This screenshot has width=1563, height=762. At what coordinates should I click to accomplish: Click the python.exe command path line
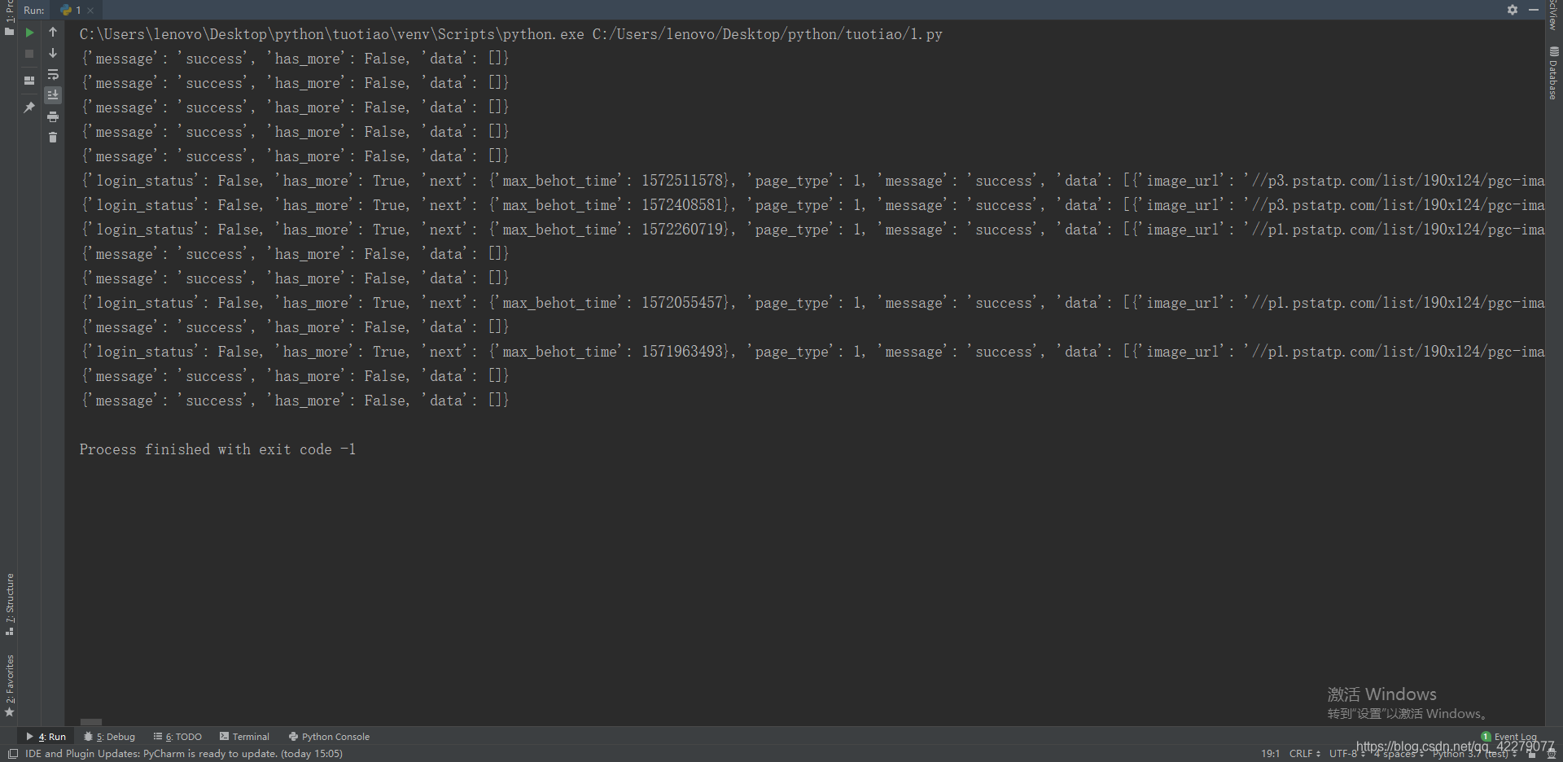510,34
